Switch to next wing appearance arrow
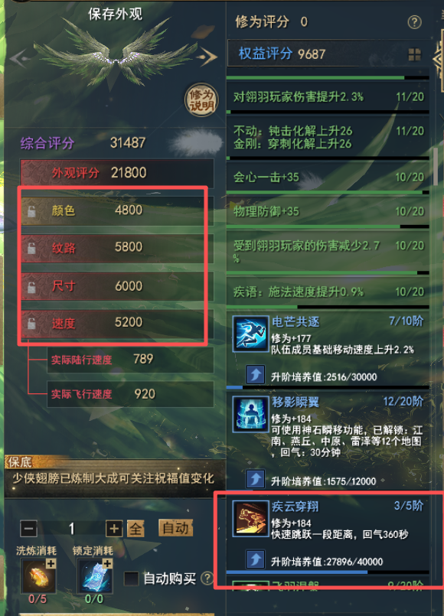 coord(206,57)
